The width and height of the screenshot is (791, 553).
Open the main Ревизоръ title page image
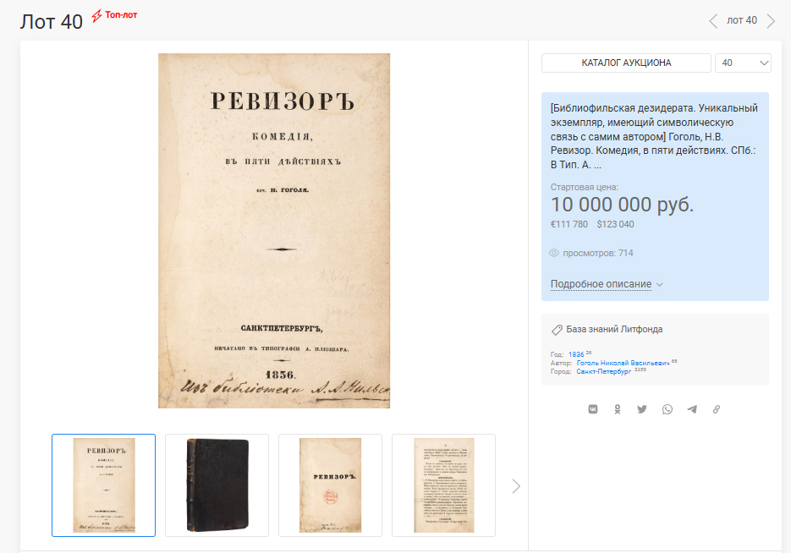274,231
